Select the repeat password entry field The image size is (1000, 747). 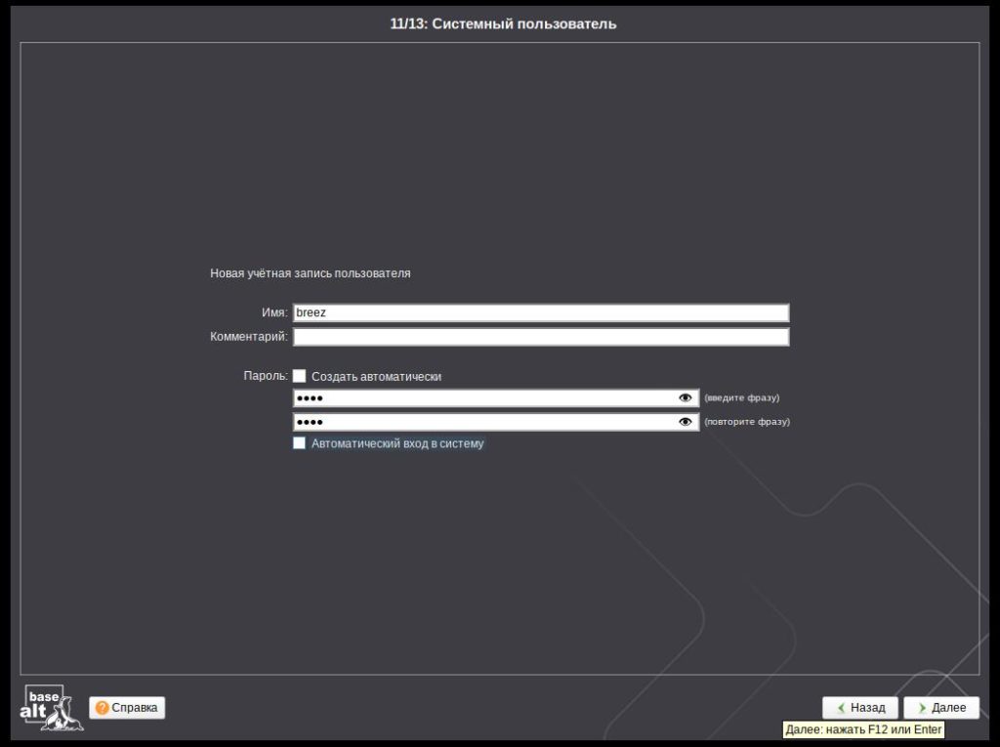pyautogui.click(x=483, y=422)
